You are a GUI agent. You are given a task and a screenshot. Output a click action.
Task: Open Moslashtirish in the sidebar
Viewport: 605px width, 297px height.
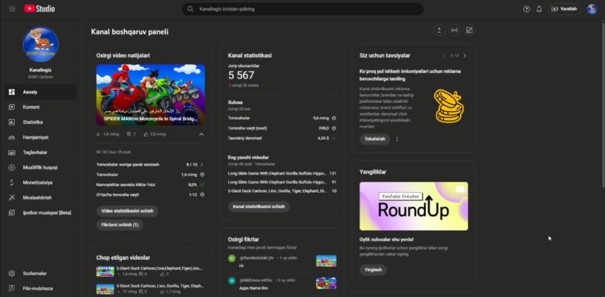[x=40, y=198]
